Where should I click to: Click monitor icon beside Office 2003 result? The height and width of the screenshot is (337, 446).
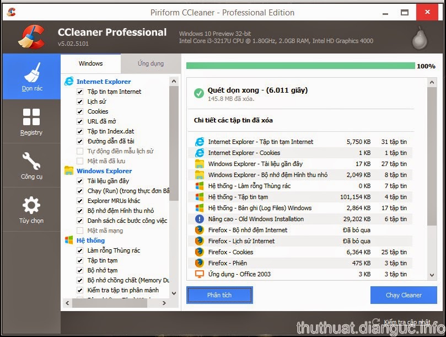click(x=200, y=274)
